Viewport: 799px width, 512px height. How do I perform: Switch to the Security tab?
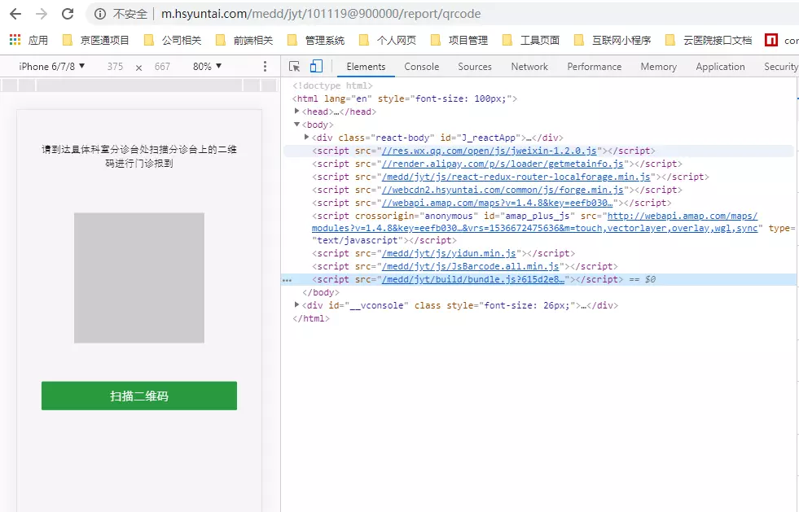pos(780,66)
